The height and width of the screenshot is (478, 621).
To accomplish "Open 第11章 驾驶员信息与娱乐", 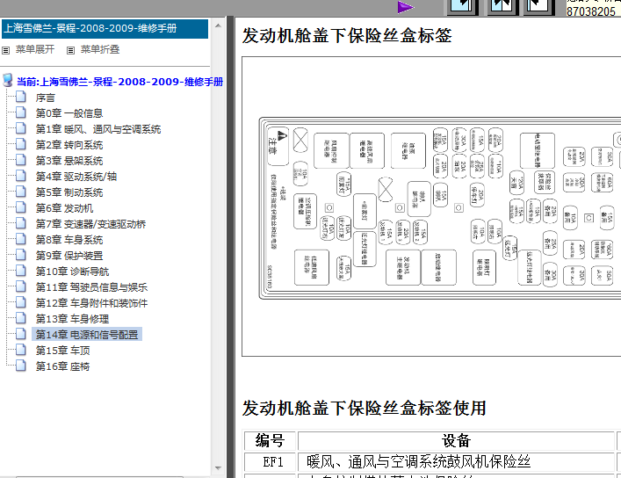I will [x=91, y=287].
